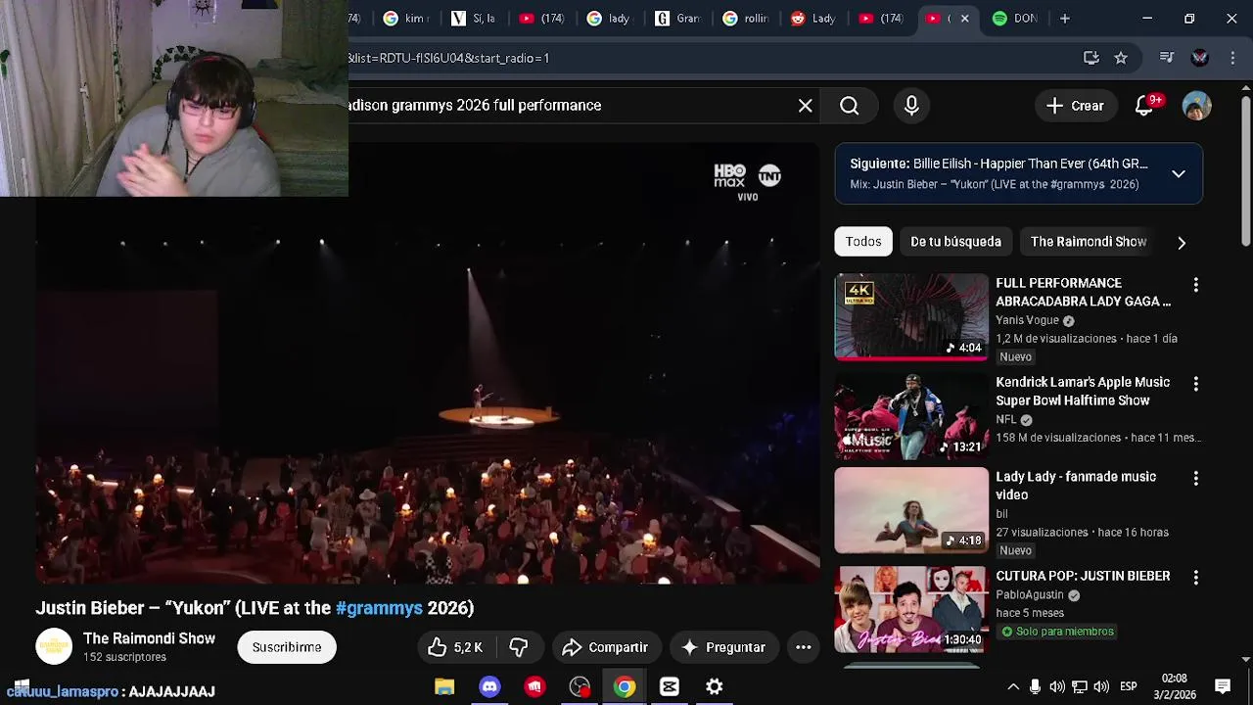Switch to the Google rollin tab

pyautogui.click(x=745, y=19)
